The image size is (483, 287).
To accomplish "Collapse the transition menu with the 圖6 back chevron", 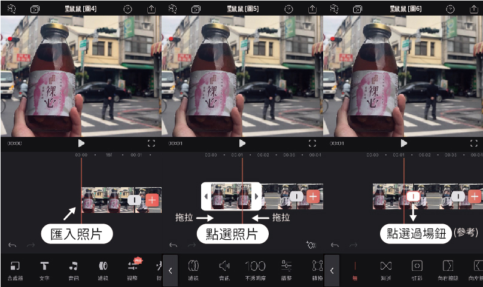I will [332, 270].
